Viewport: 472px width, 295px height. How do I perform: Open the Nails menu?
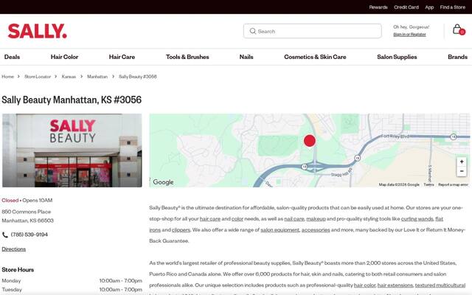coord(246,57)
